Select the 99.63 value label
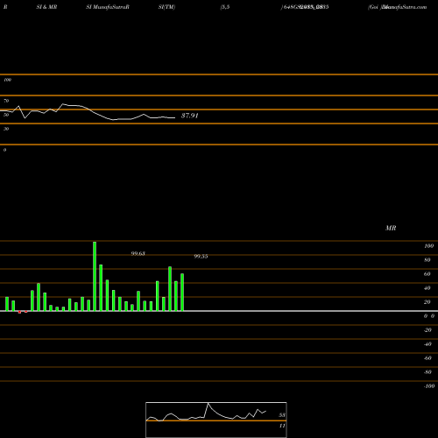 pos(138,253)
